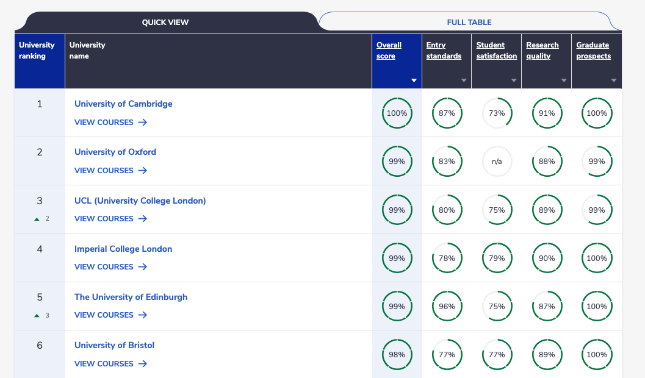Click UCL's green rank-rise triangle indicator

point(37,218)
